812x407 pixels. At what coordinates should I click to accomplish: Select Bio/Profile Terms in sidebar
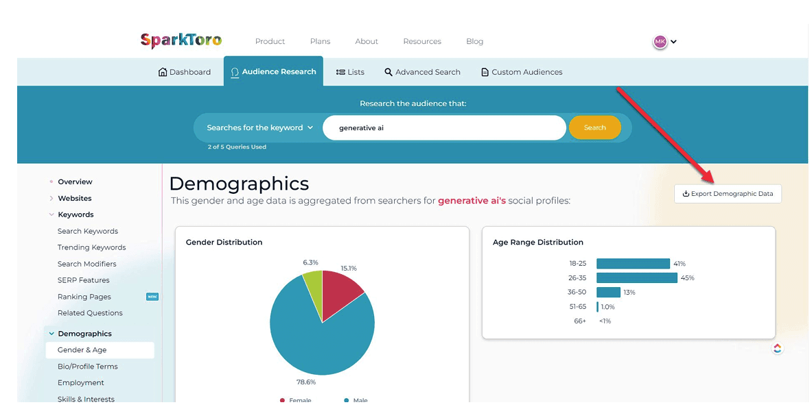(88, 367)
